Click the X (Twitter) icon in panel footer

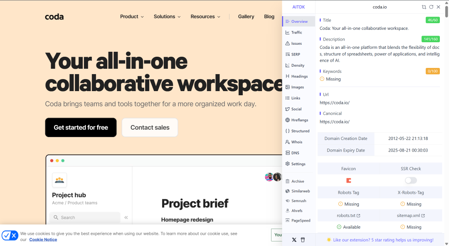pos(294,240)
